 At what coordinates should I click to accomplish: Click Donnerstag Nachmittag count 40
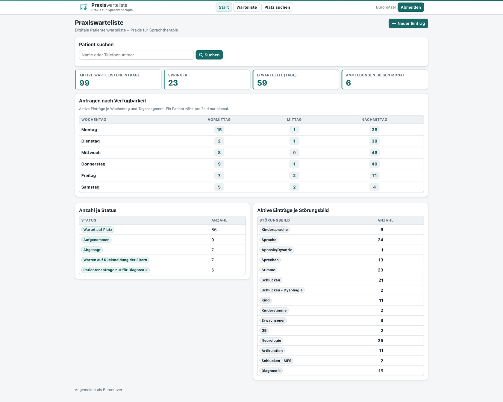pos(374,164)
